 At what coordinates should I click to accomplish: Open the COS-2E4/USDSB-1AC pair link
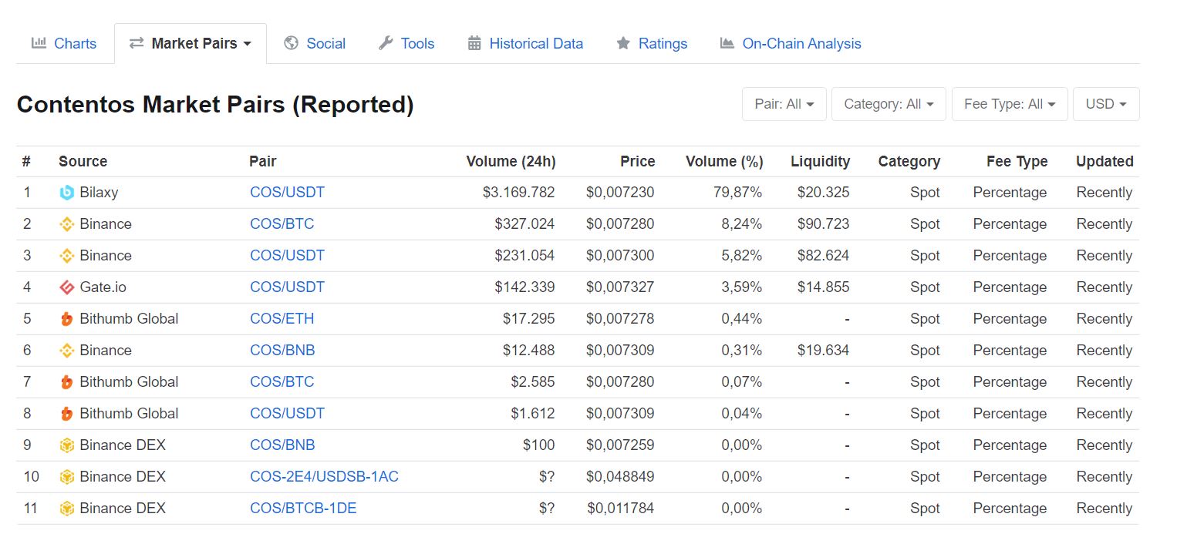coord(324,477)
